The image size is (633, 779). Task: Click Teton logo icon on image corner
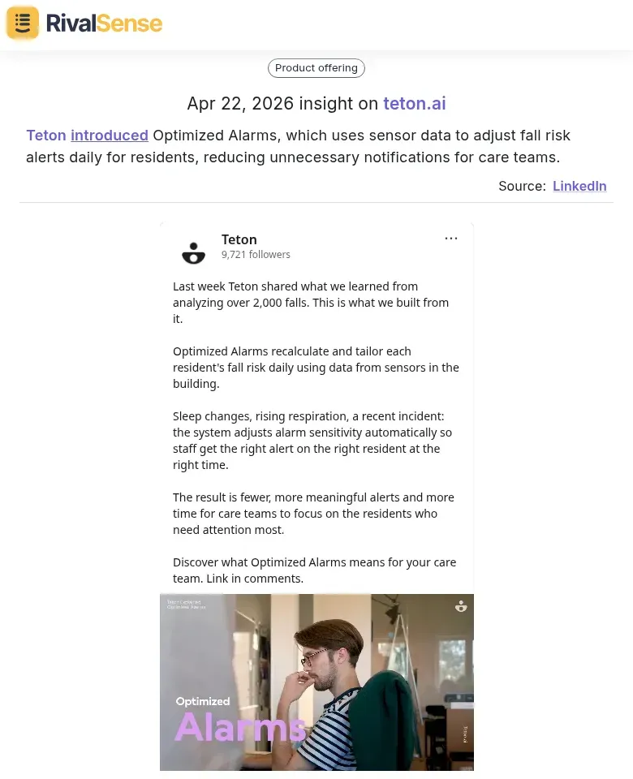pos(461,605)
